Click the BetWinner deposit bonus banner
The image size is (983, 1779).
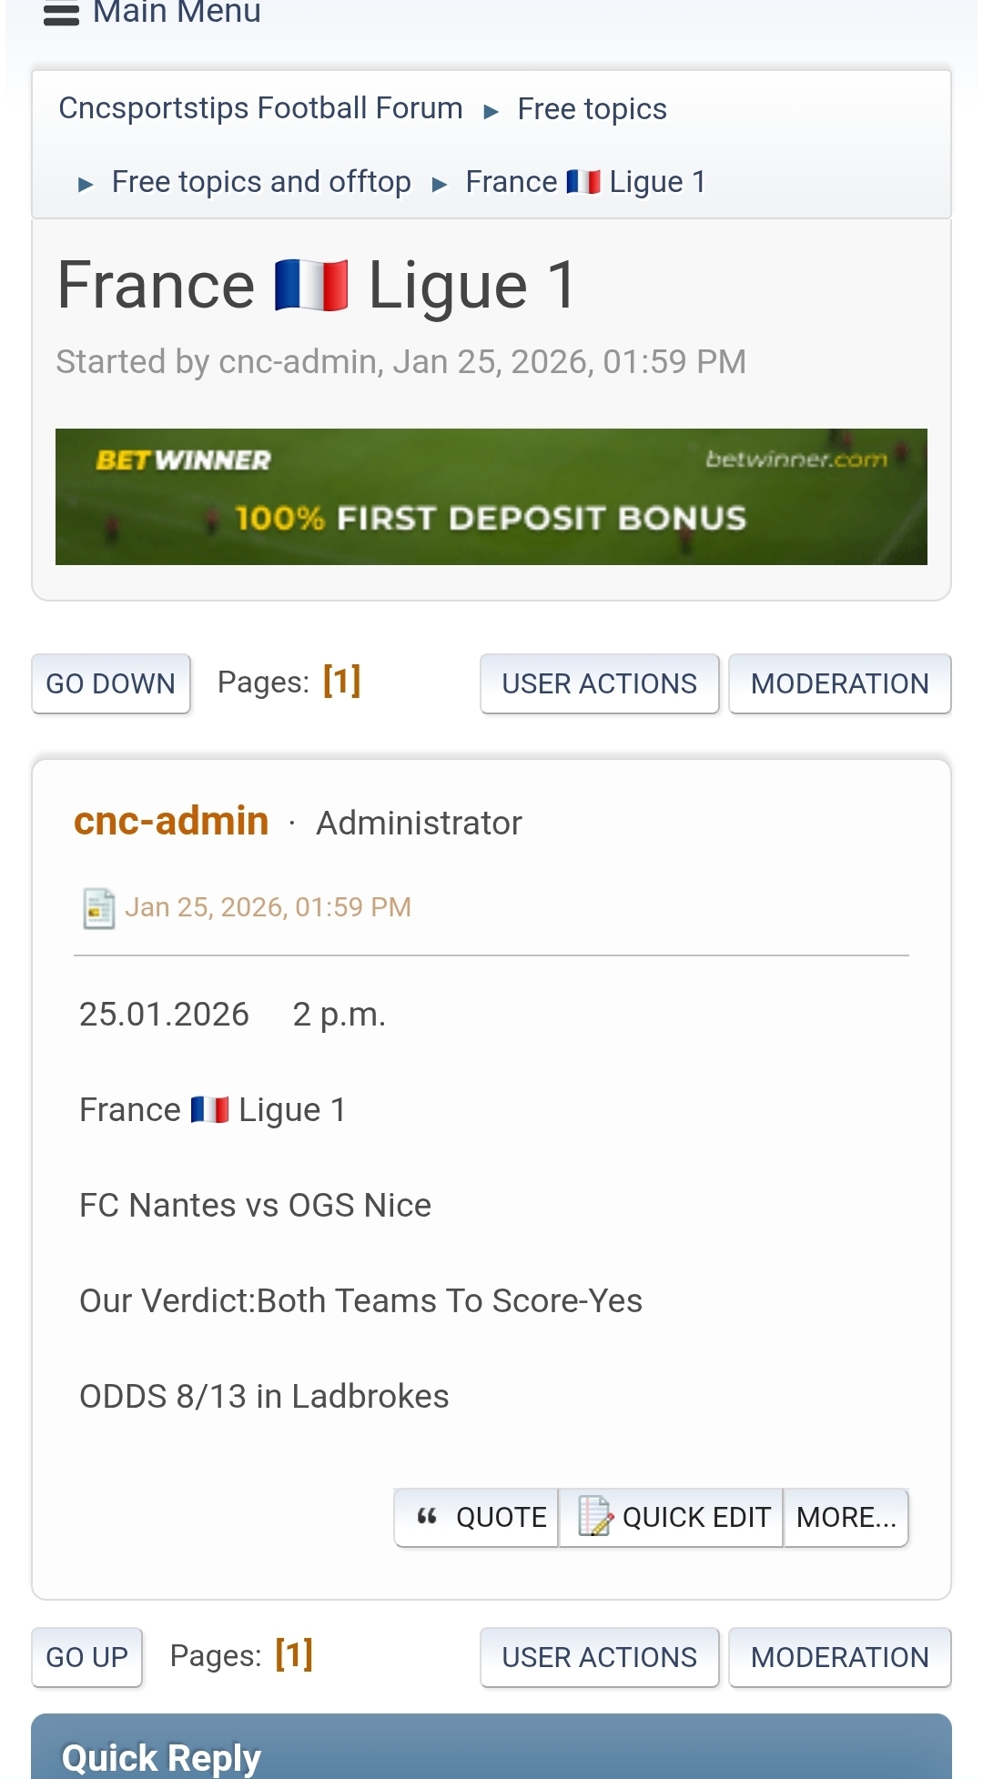491,497
